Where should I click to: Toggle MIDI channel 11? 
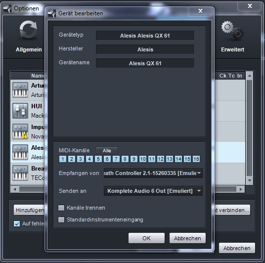(152, 159)
